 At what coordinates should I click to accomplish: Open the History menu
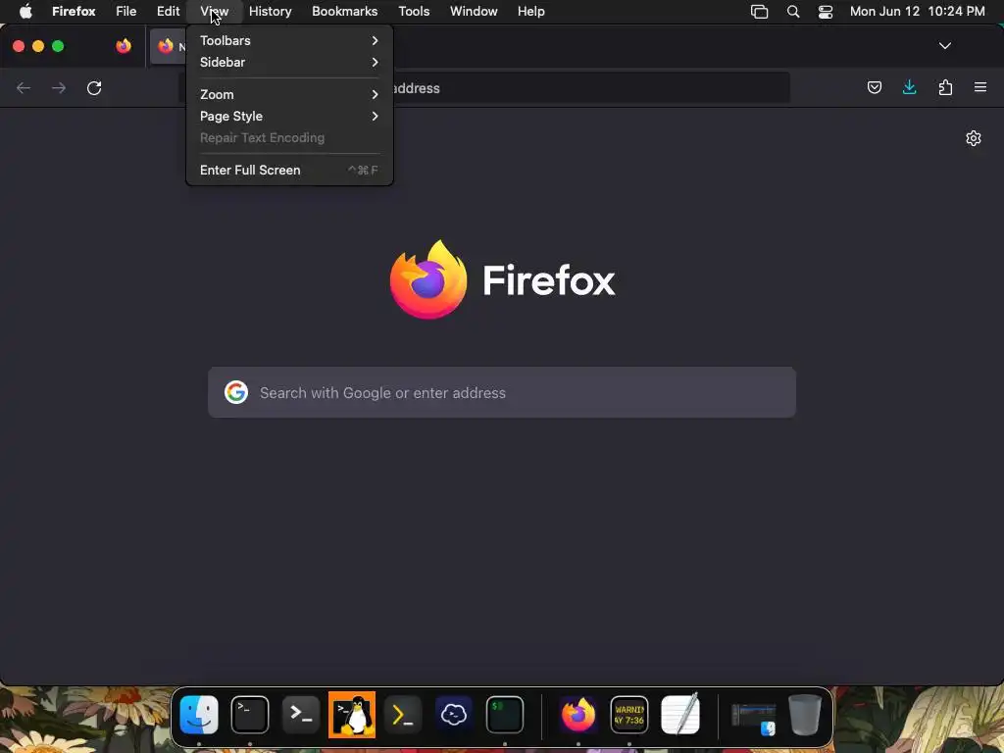click(x=270, y=11)
